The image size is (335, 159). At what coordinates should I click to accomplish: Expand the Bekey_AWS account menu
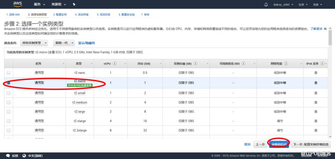click(x=283, y=5)
